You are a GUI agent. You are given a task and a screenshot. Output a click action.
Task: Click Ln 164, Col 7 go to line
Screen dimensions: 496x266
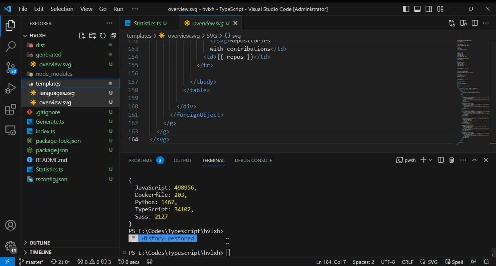click(x=331, y=262)
